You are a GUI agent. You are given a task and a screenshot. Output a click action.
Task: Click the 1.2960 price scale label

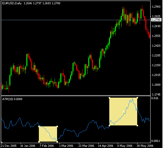[x=156, y=7]
